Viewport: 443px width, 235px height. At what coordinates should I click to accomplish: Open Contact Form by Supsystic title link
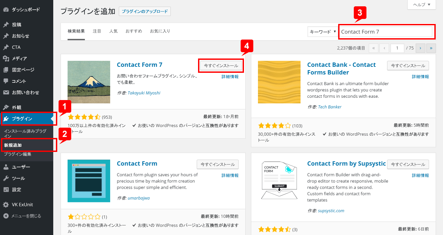point(346,164)
